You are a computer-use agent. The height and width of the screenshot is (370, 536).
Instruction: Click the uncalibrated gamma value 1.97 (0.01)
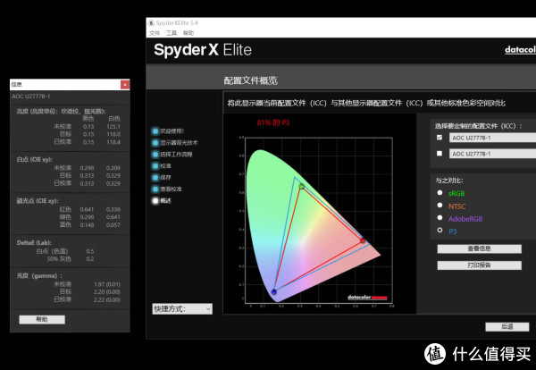coord(107,284)
